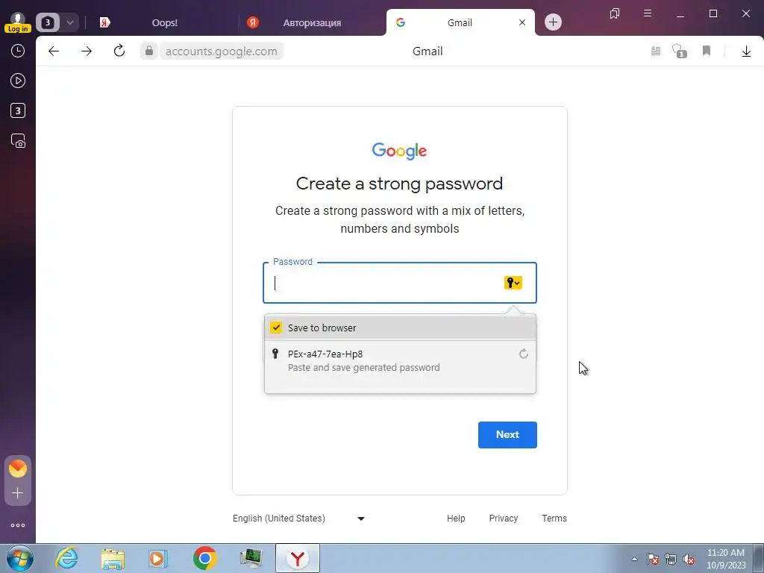The height and width of the screenshot is (573, 764).
Task: Open downloads arrow icon
Action: coord(746,51)
